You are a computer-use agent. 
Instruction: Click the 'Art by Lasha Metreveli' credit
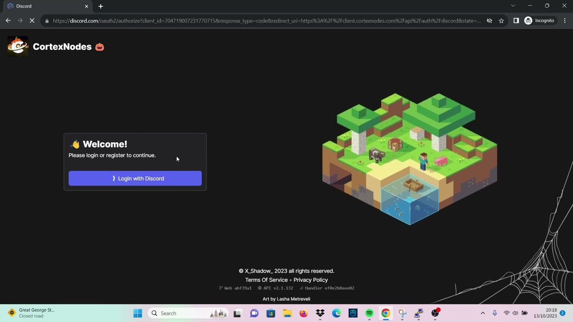(x=286, y=299)
